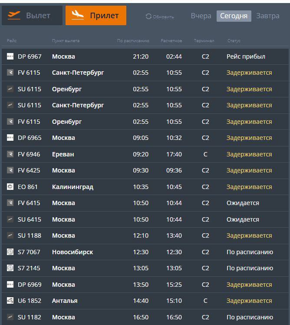
Task: Click flight number EO 861
Action: 28,187
